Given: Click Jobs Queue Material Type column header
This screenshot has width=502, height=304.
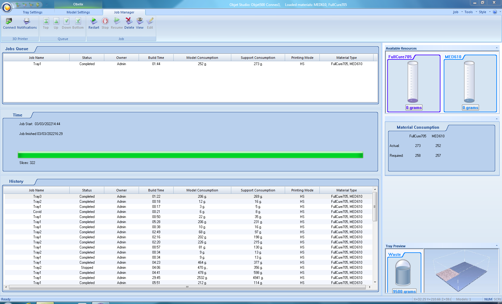Looking at the screenshot, I should 347,58.
